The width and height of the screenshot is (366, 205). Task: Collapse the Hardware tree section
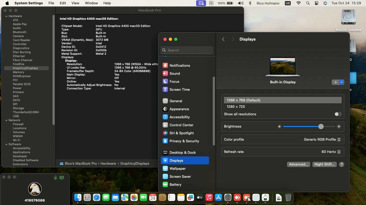tap(6, 16)
